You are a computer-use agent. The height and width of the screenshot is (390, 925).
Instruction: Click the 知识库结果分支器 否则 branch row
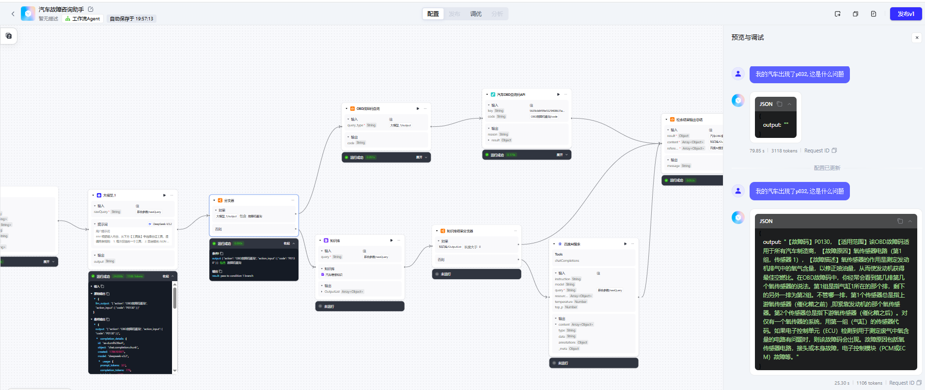pyautogui.click(x=477, y=260)
